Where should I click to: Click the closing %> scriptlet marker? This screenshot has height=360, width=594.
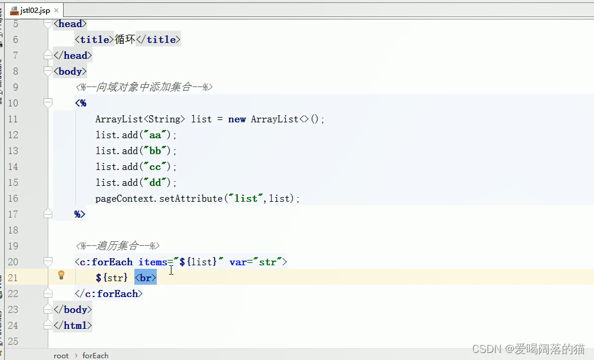(80, 214)
